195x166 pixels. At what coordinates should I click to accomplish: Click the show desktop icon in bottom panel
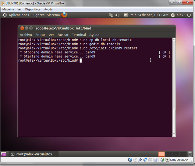click(3, 154)
